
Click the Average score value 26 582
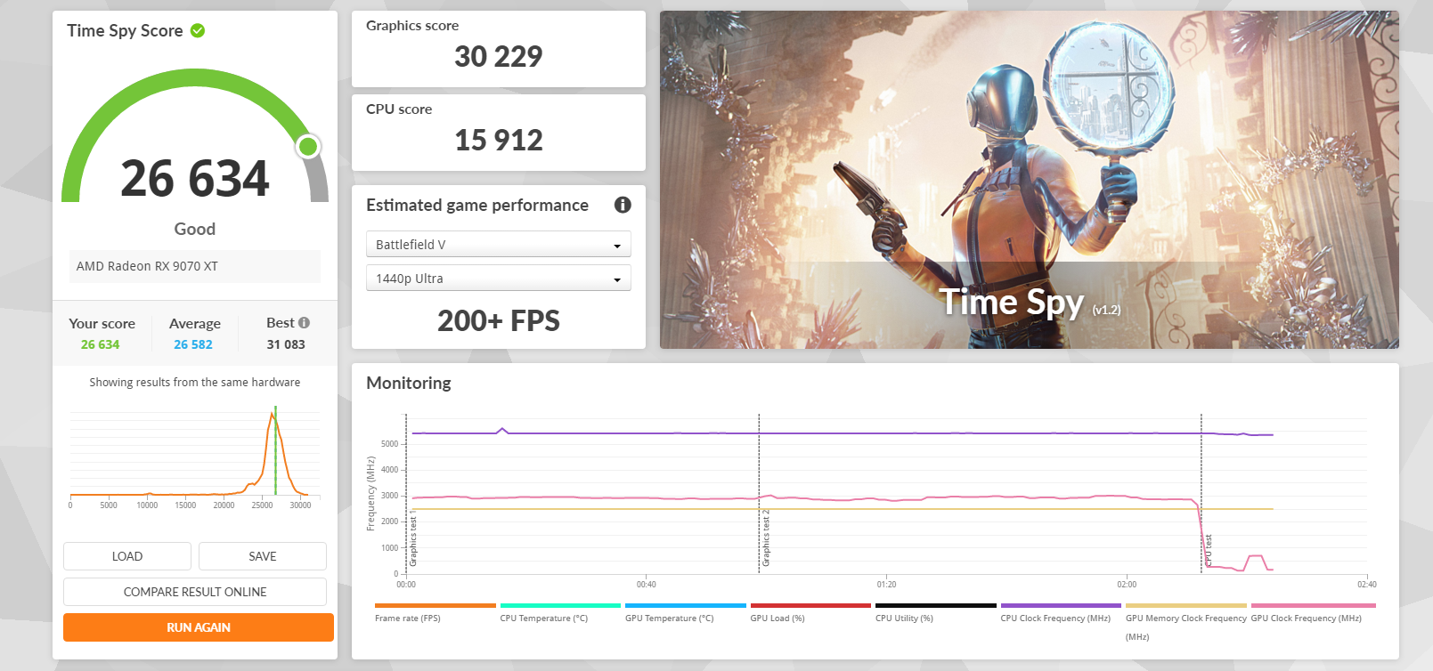193,344
